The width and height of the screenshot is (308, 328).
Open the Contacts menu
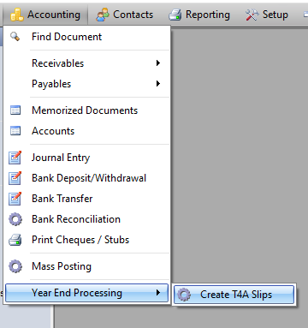125,15
